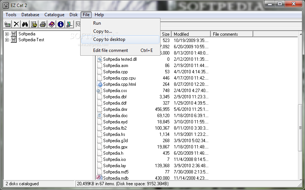The image size is (305, 190).
Task: Select file Softpedia.dbf
Action: pos(115,96)
